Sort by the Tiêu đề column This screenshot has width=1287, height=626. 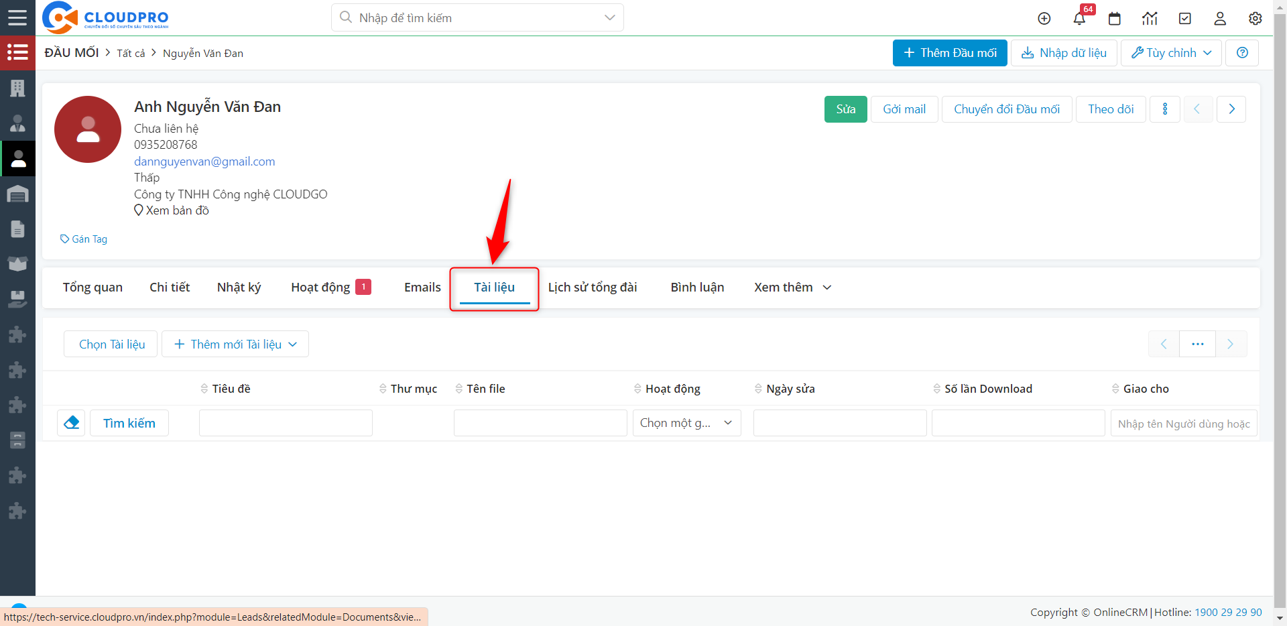tap(225, 389)
